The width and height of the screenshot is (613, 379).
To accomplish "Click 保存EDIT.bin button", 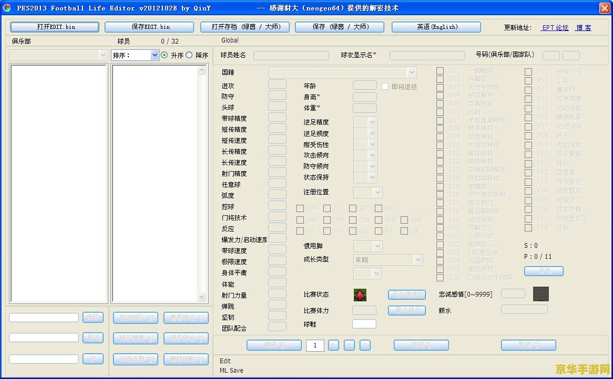I will pyautogui.click(x=149, y=27).
